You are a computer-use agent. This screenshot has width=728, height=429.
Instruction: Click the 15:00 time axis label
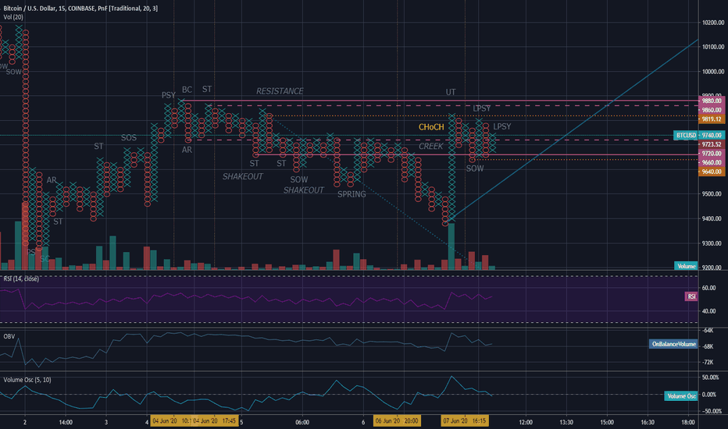[x=607, y=422]
